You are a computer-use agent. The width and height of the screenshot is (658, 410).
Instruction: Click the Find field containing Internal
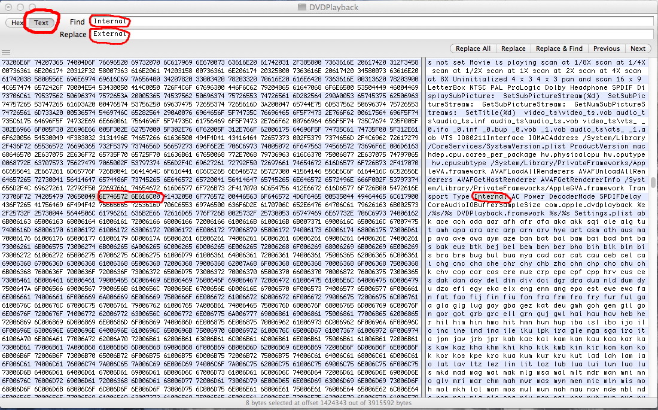pyautogui.click(x=371, y=21)
